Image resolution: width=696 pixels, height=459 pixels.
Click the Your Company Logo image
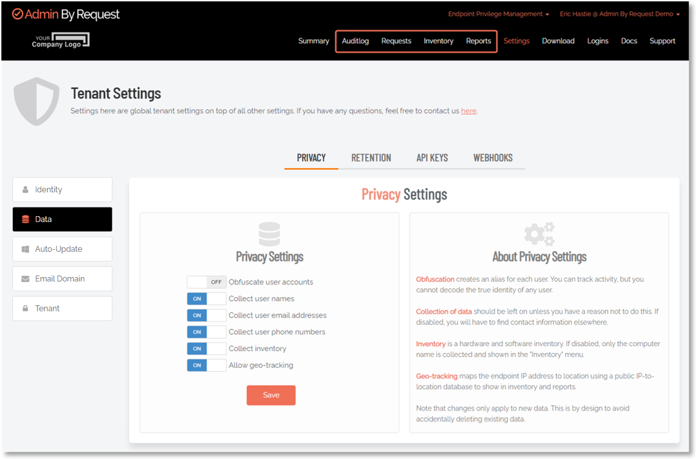point(60,41)
